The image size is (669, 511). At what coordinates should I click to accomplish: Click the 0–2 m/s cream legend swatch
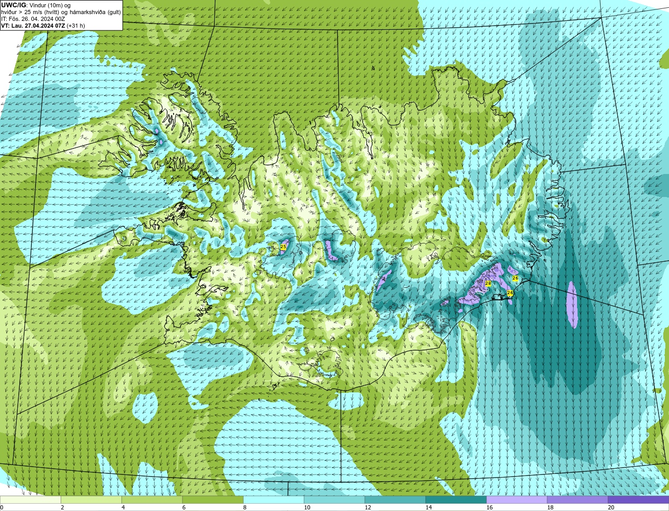(30, 500)
